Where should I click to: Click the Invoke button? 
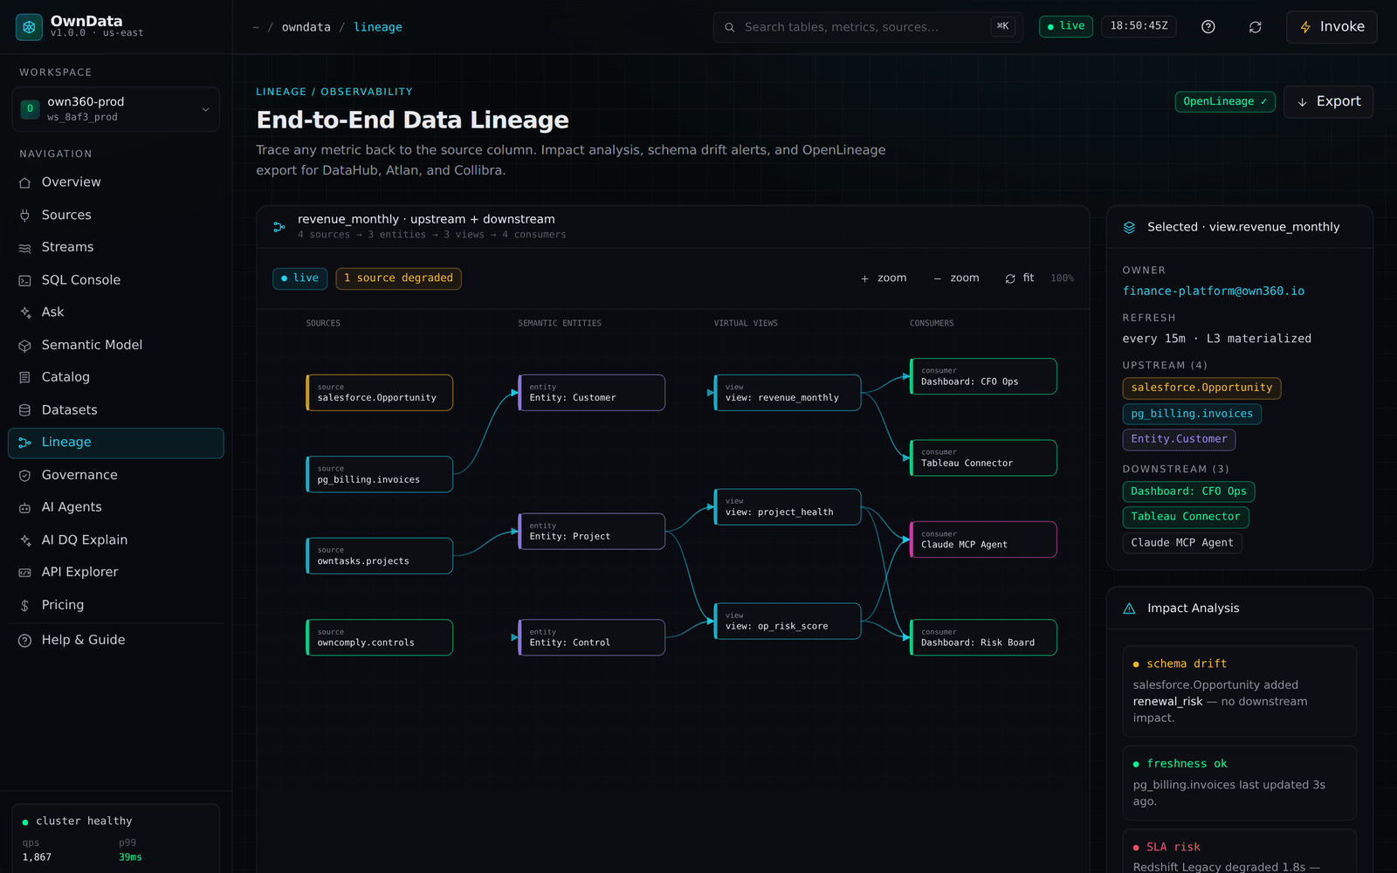[x=1332, y=27]
